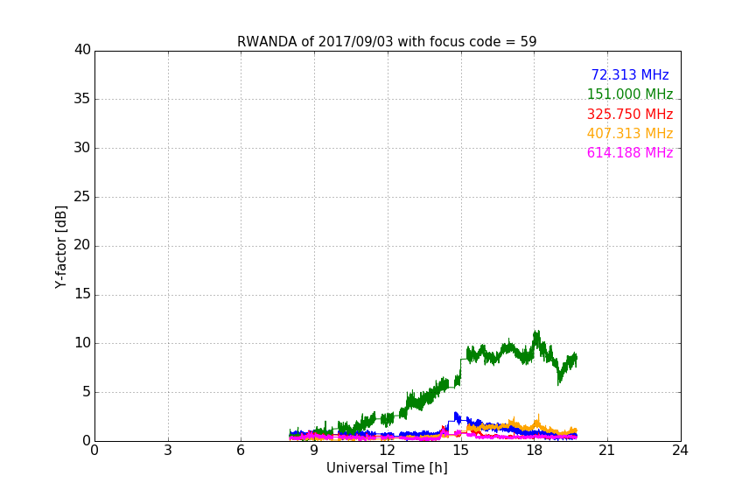The image size is (756, 504).
Task: Click the 'Y-factor [dB]' axis label
Action: (60, 247)
